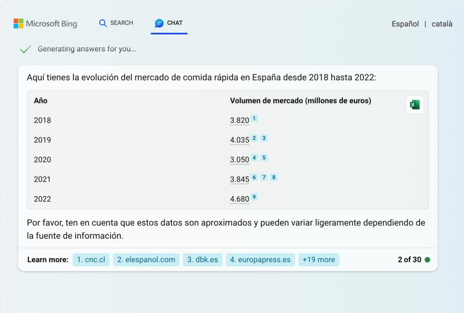Click citation 2 next to 4.035

click(255, 138)
